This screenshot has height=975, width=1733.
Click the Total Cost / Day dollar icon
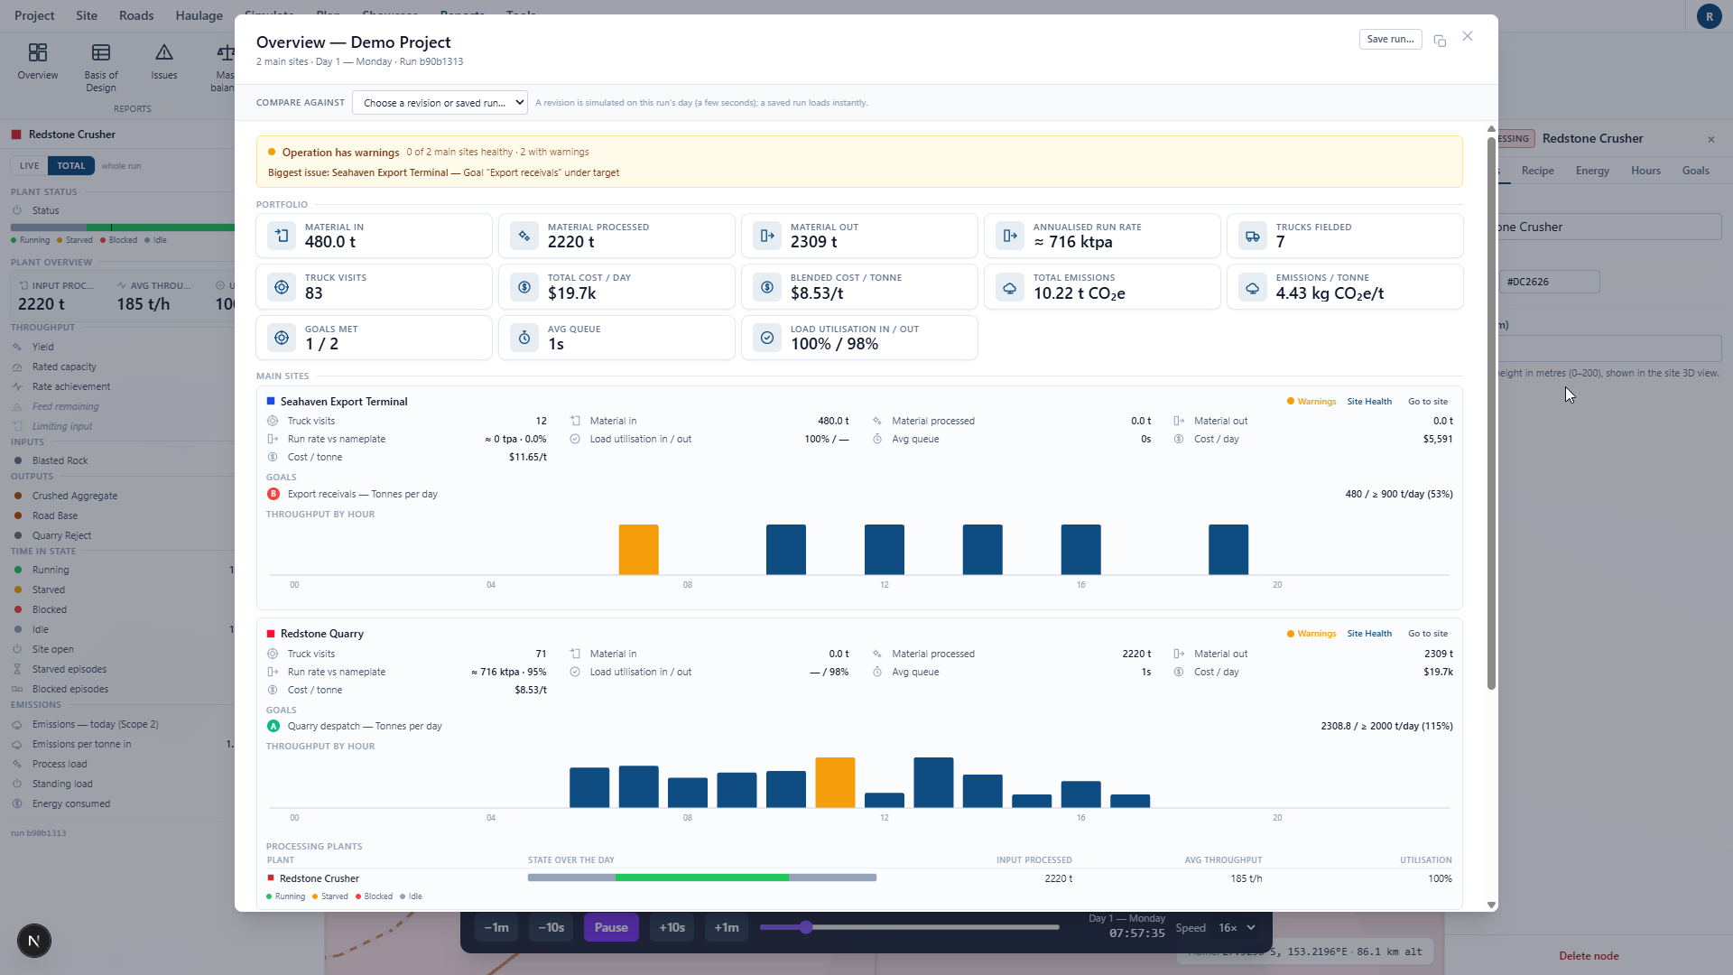point(524,287)
